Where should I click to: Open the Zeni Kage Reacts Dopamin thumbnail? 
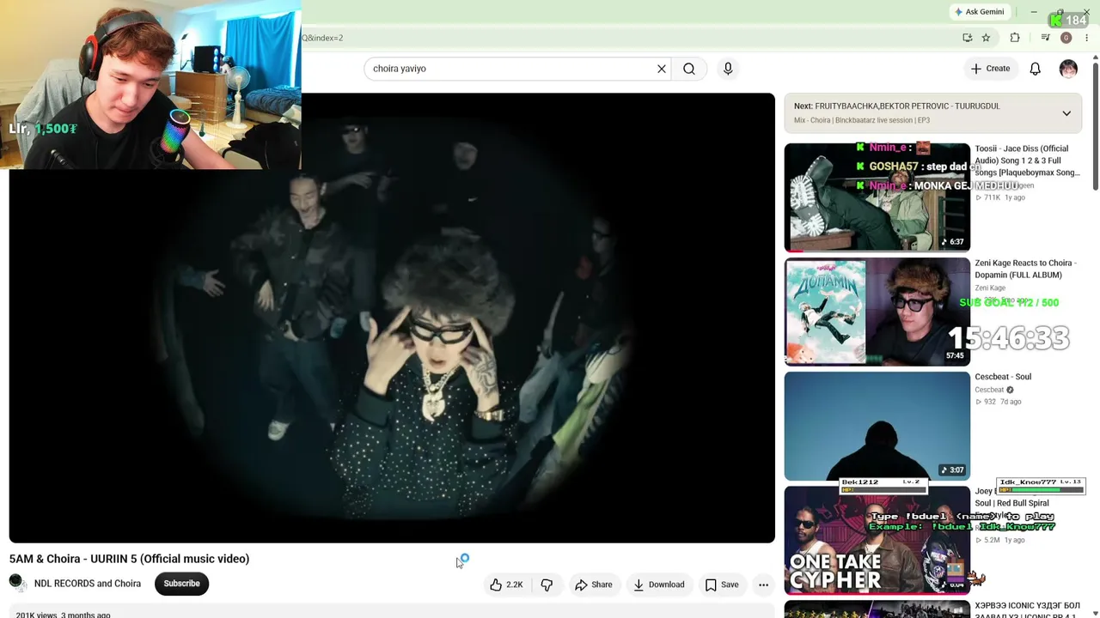877,312
